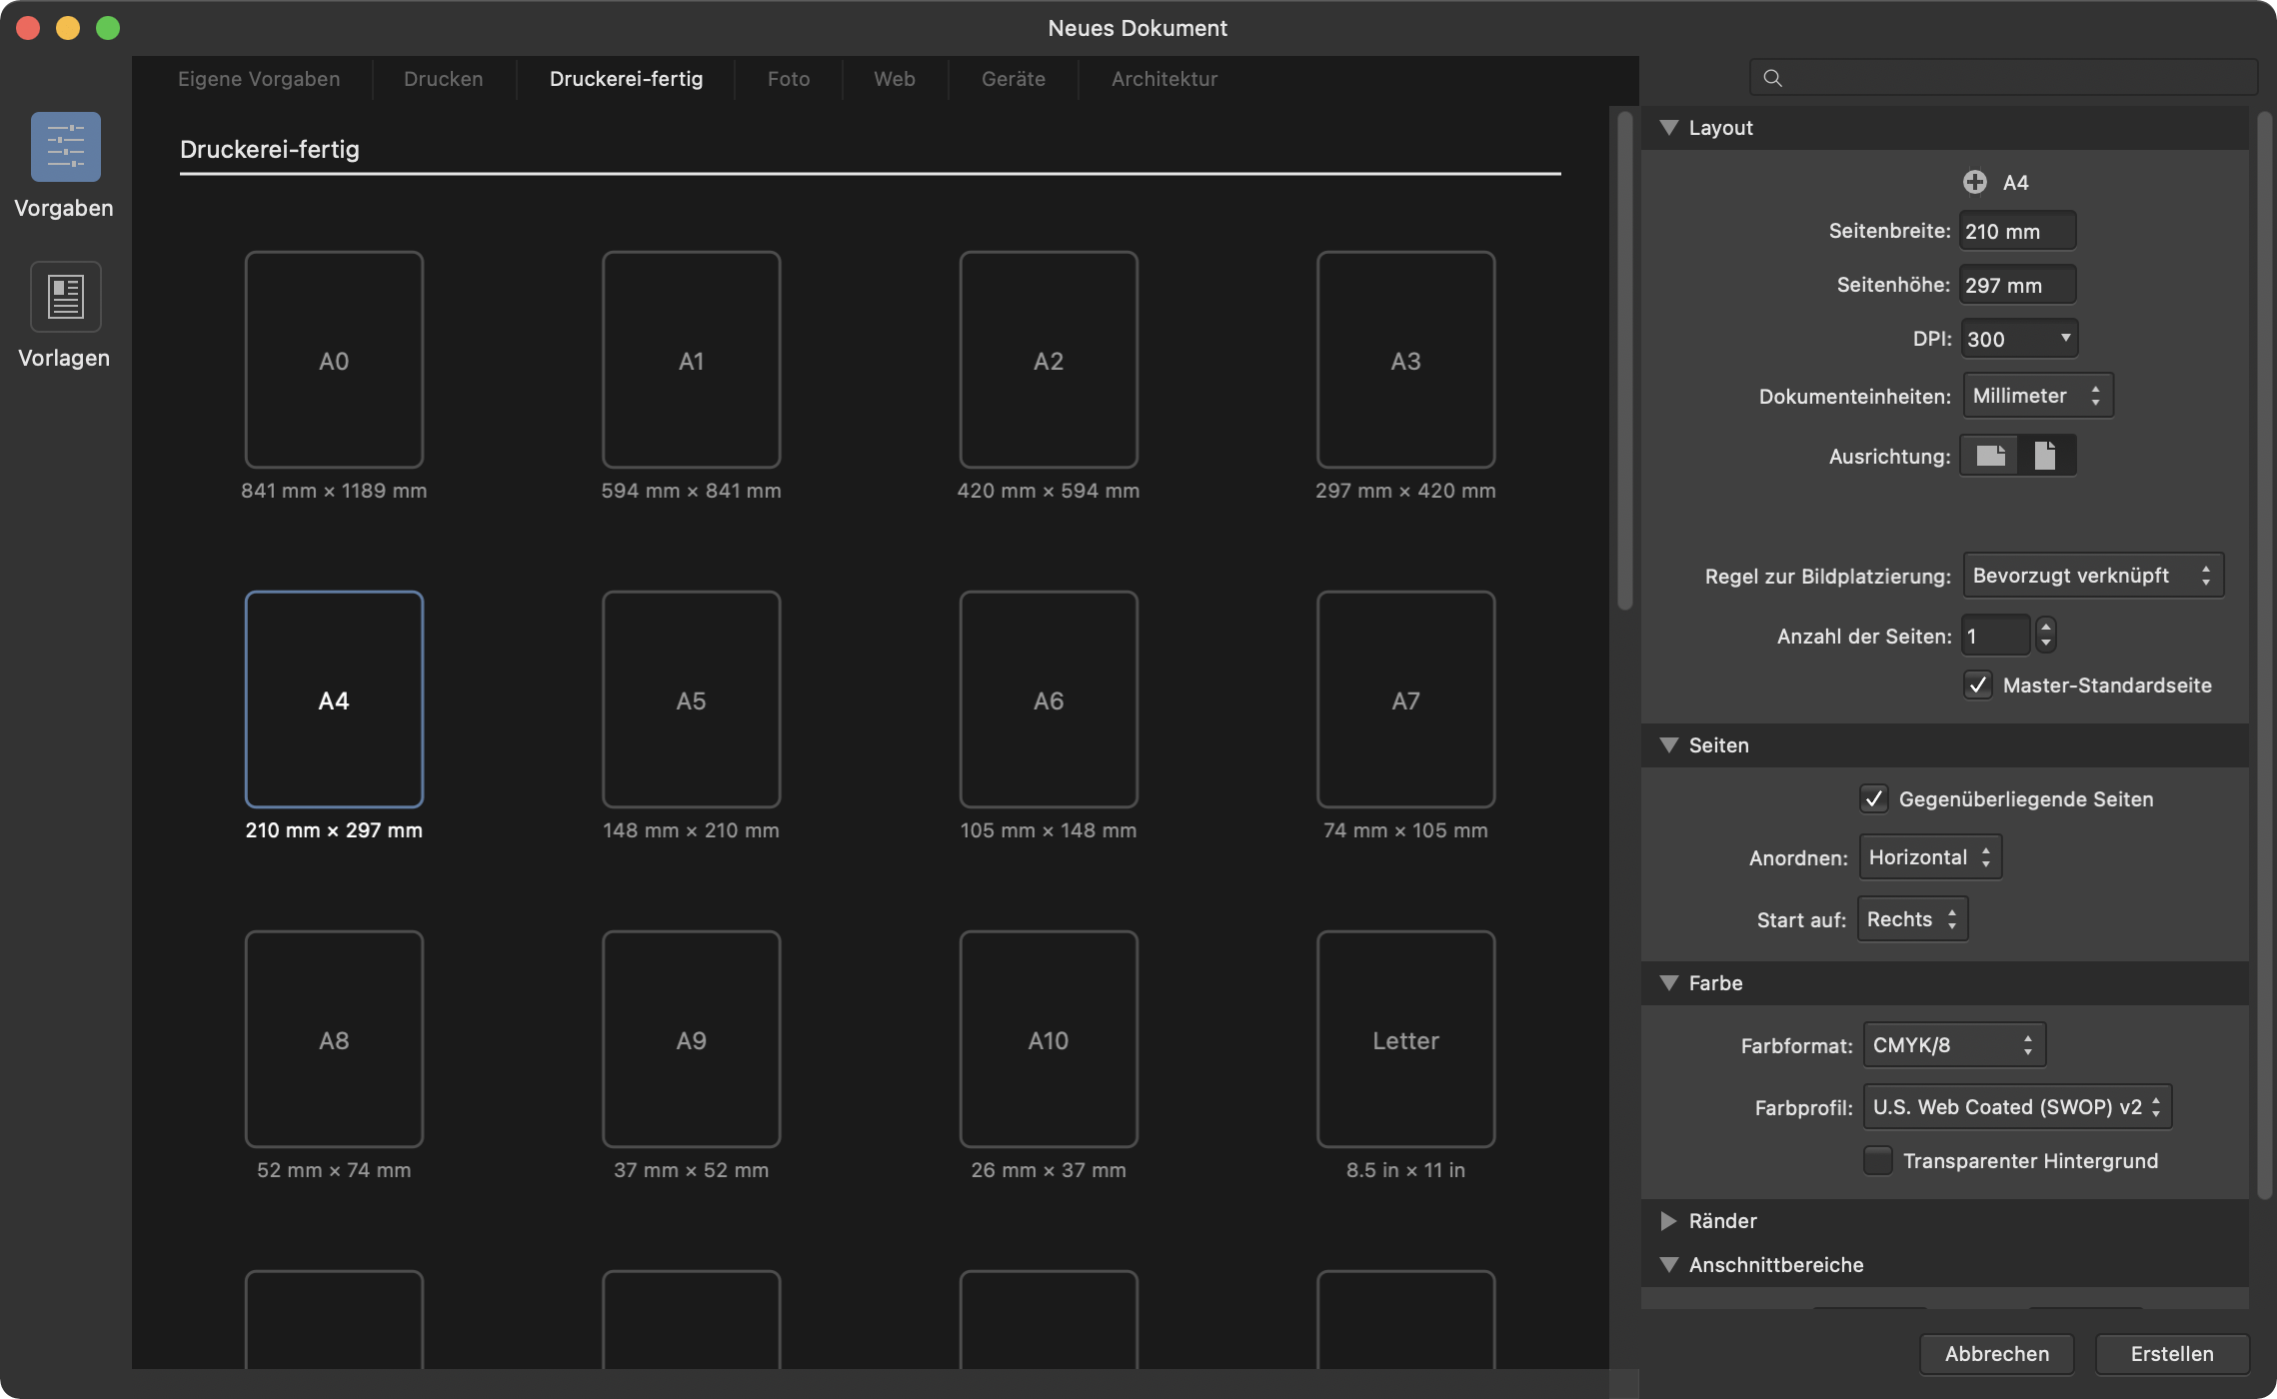Toggle Master-Standardseite checkbox
This screenshot has height=1399, width=2277.
[x=1977, y=686]
